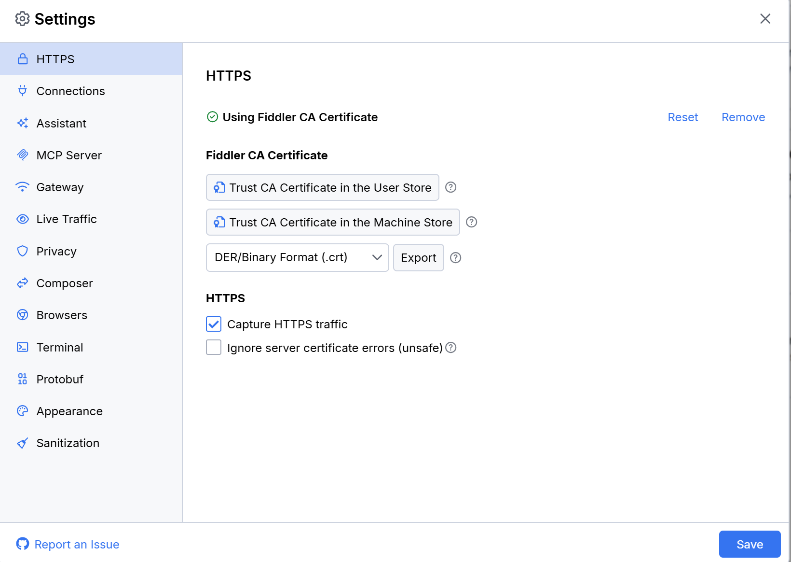791x562 pixels.
Task: Click Trust CA Certificate in the User Store
Action: point(323,187)
